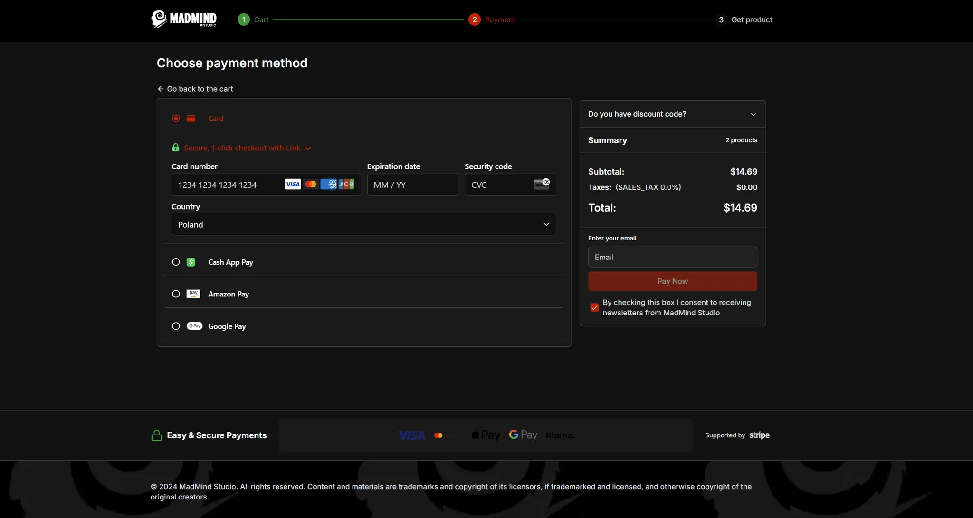Click the newsletter consent text

click(x=677, y=307)
